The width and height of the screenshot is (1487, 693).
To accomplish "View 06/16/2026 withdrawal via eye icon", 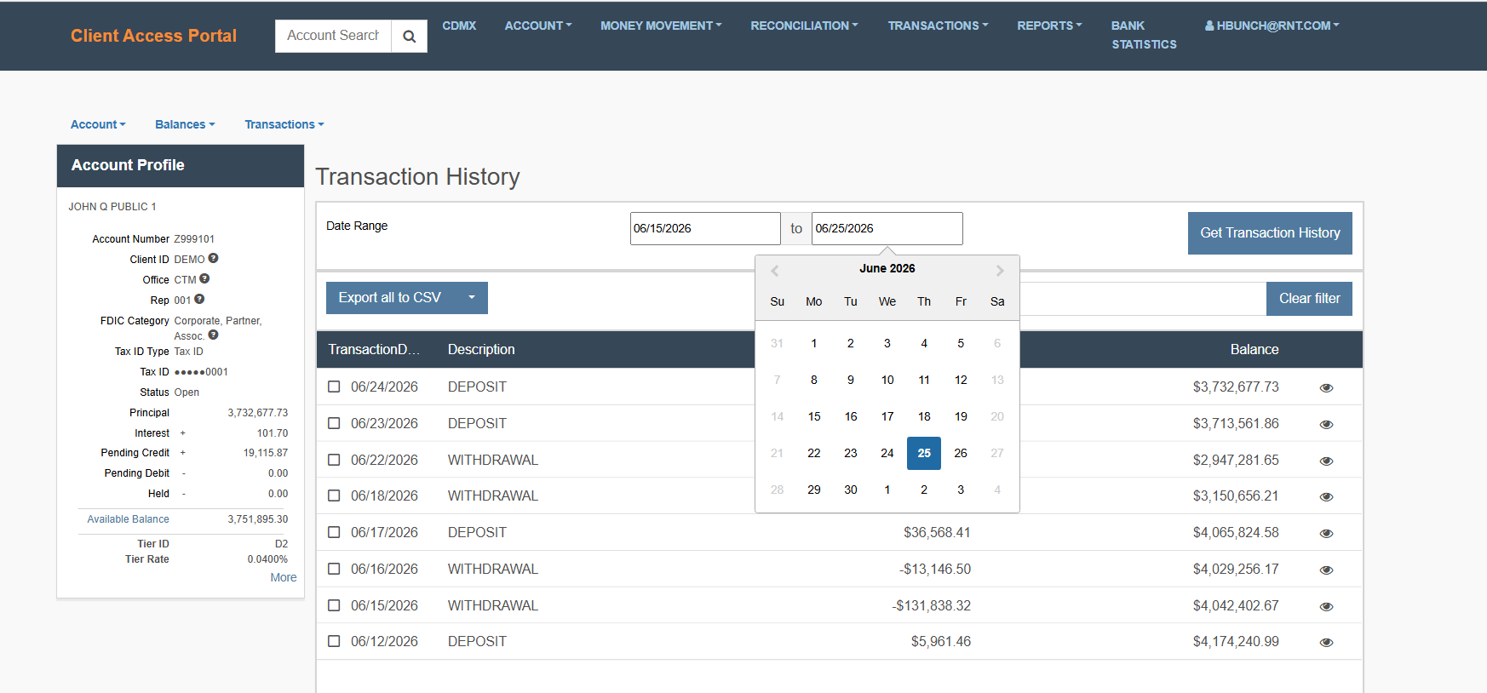I will coord(1326,570).
